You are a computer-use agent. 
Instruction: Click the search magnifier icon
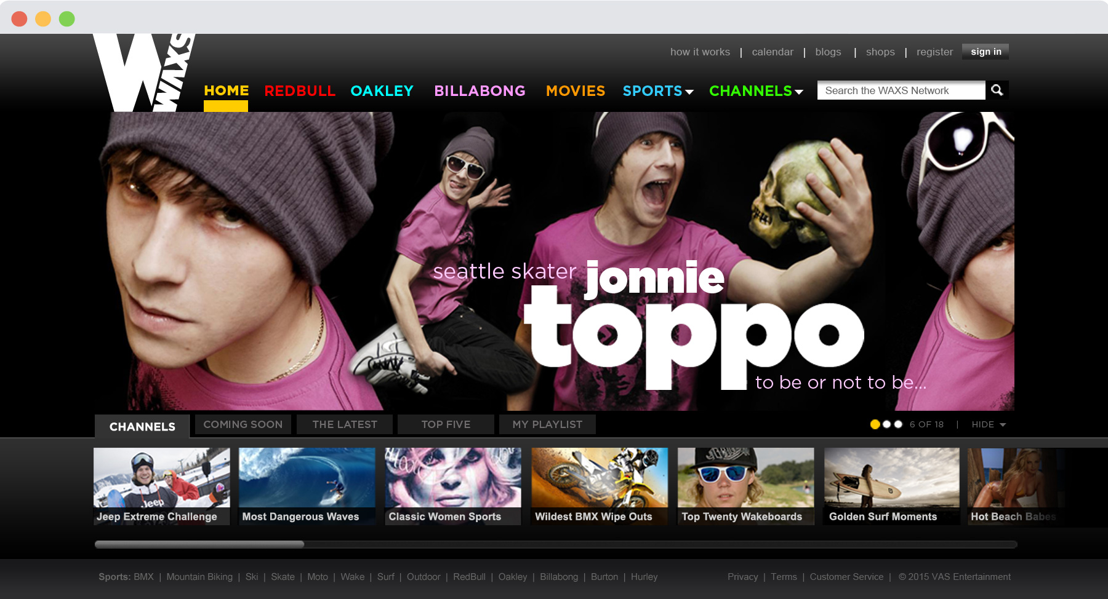(997, 90)
